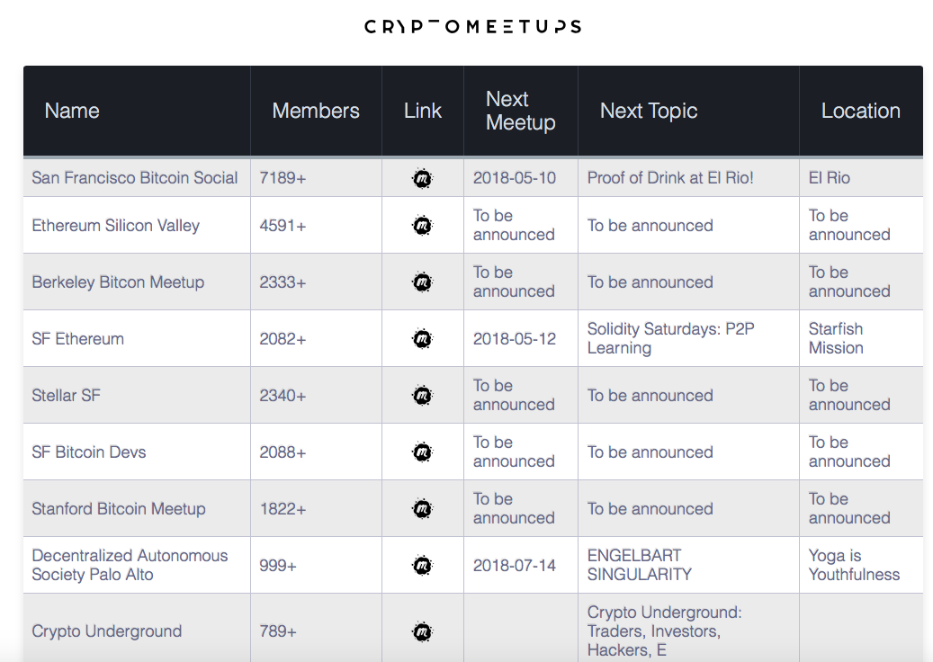This screenshot has width=933, height=662.
Task: Click the Meetup icon for Stanford Bitcoin Meetup
Action: [x=422, y=507]
